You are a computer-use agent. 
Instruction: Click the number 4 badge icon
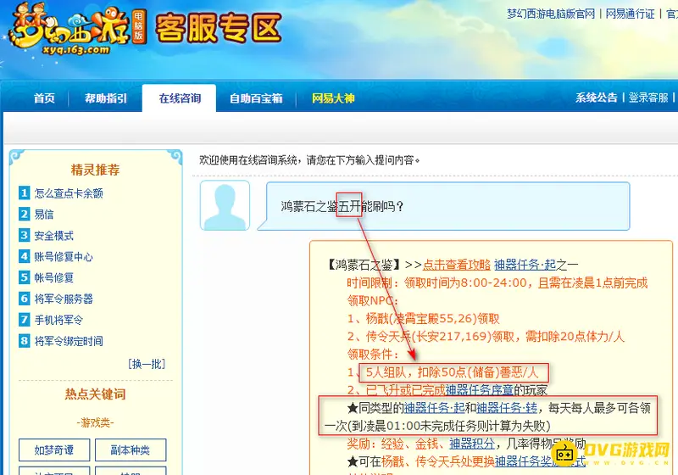[25, 256]
